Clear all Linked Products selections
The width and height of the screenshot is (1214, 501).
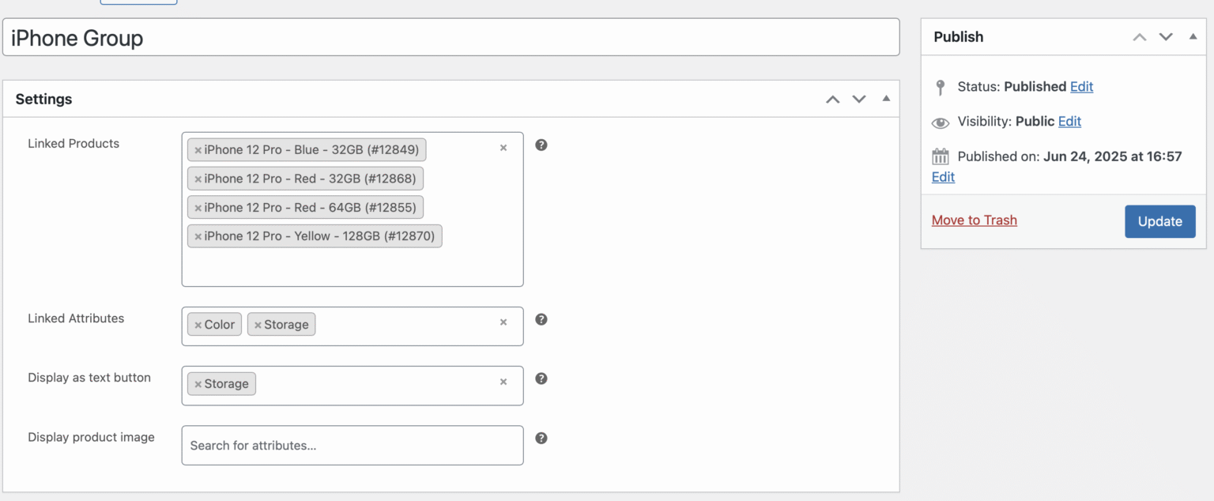pyautogui.click(x=503, y=148)
